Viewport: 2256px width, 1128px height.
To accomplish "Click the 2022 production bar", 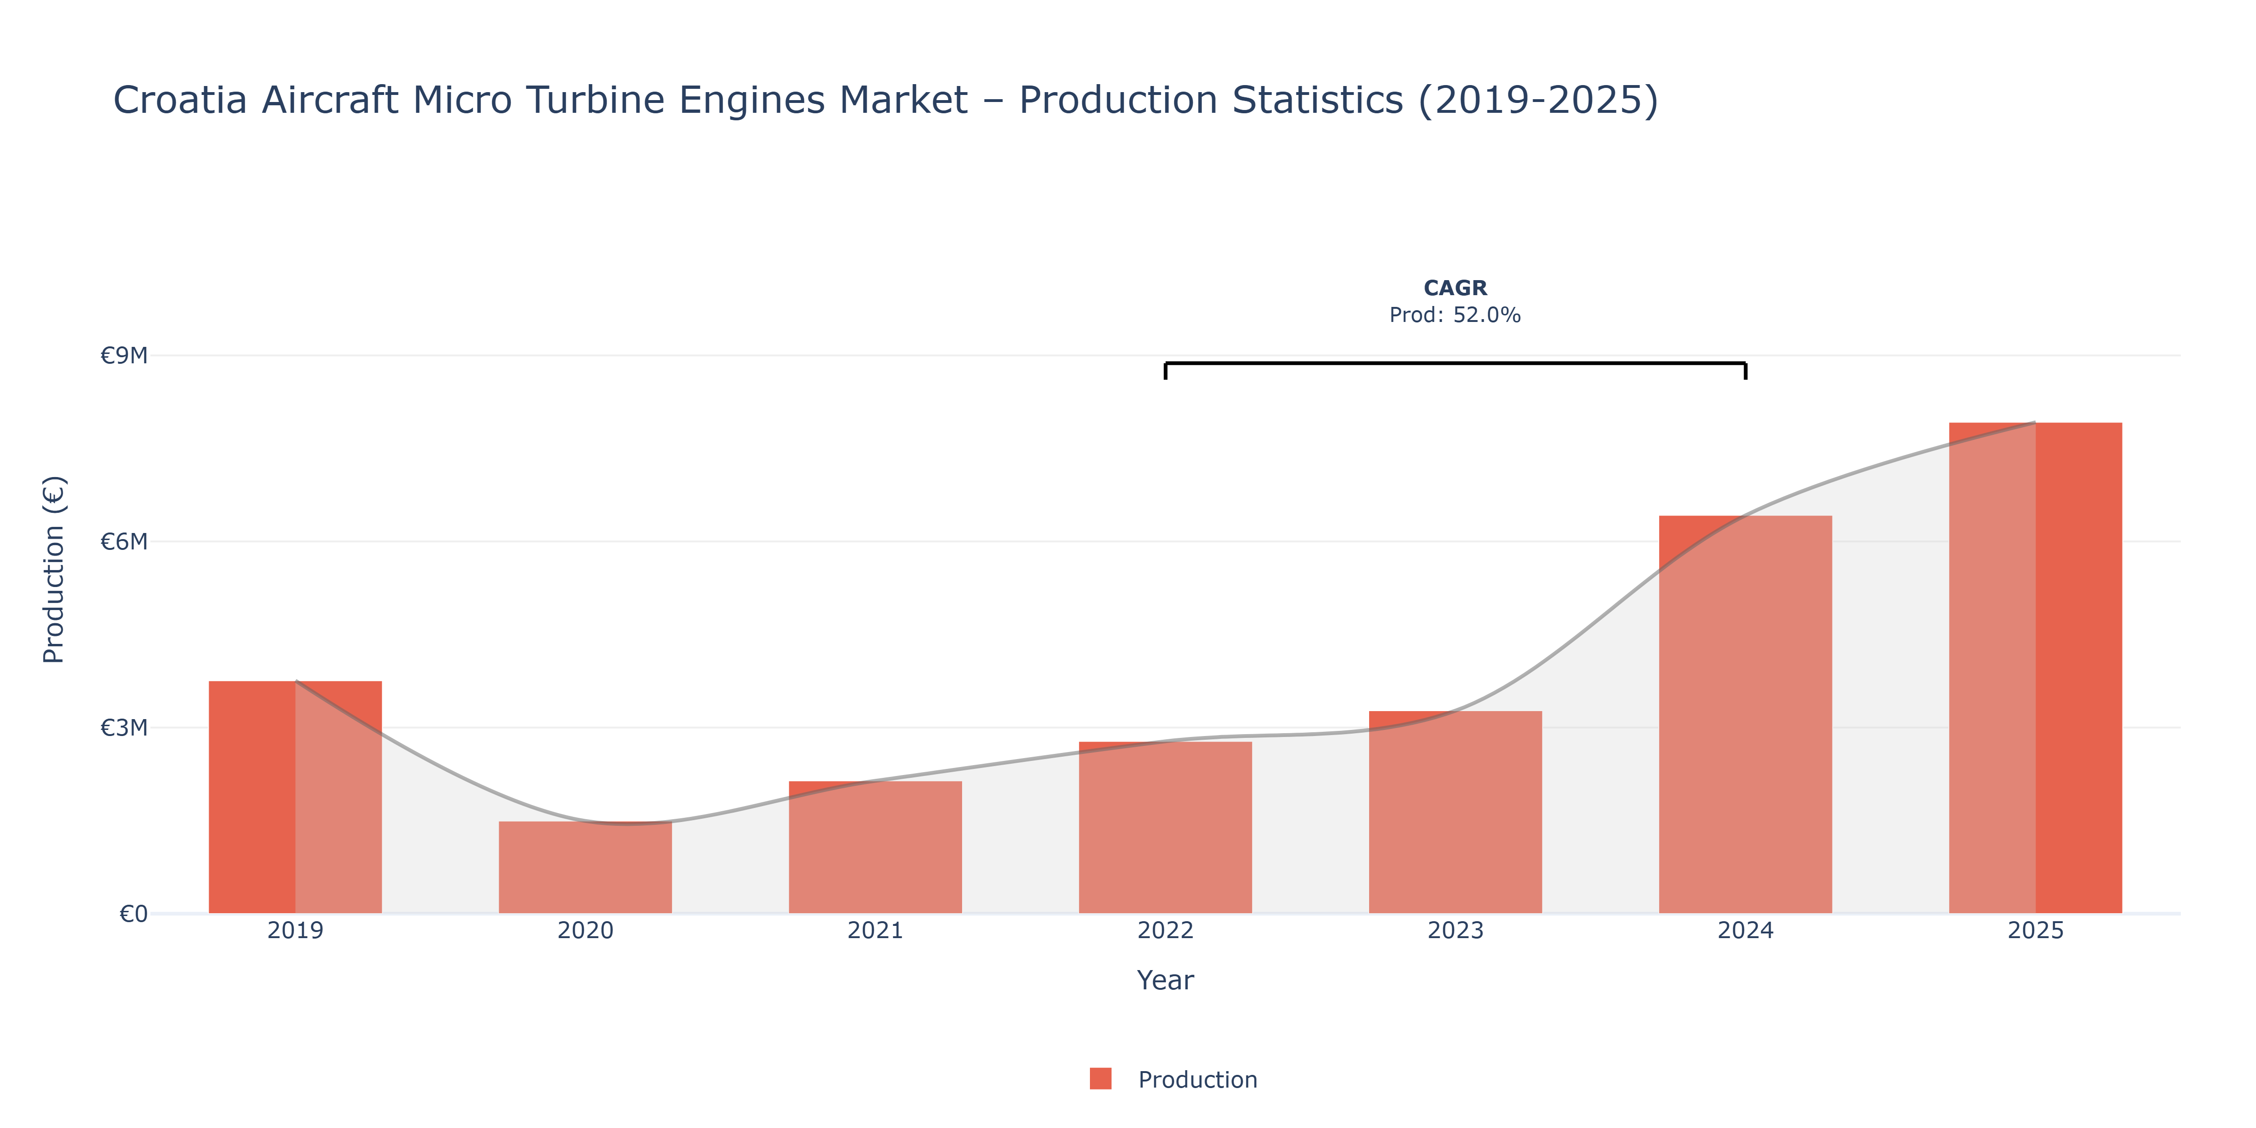I will coord(1165,828).
